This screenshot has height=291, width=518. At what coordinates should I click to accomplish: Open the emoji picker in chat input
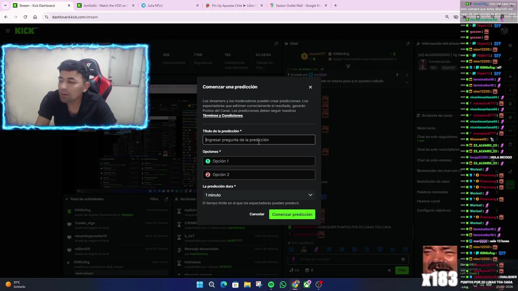(x=403, y=259)
